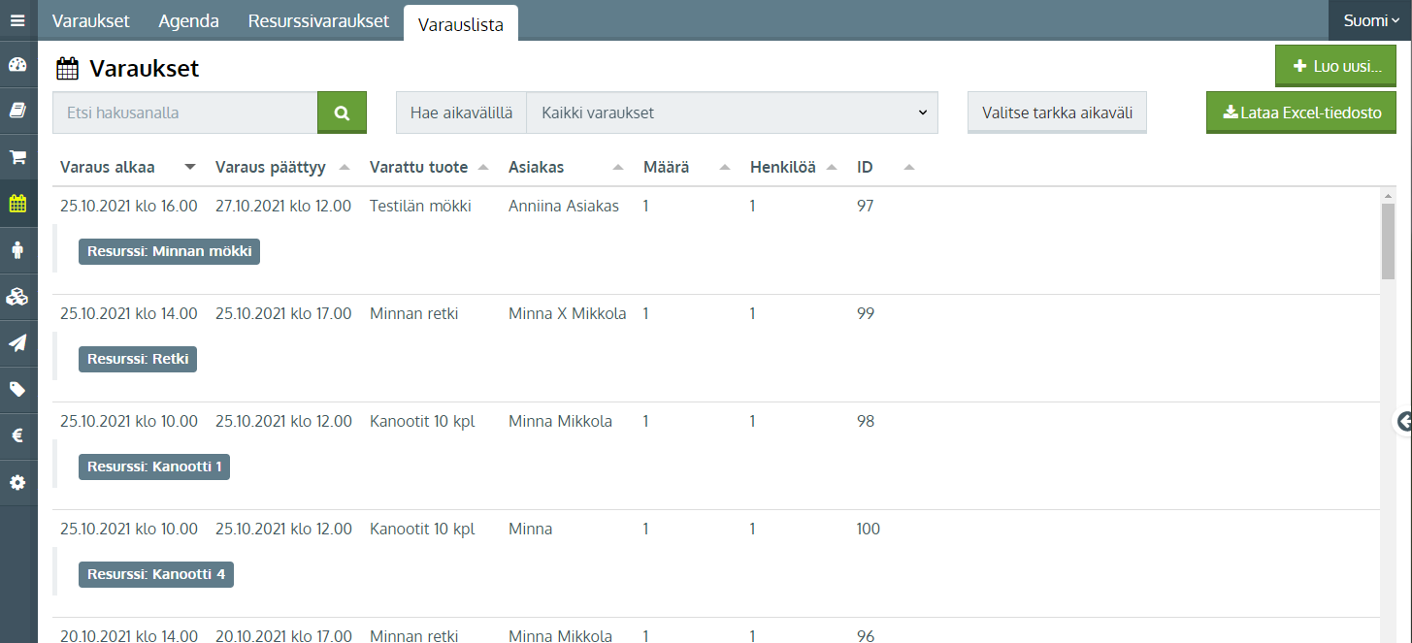1412x643 pixels.
Task: Click the Resurssi: Kanootti 1 tag
Action: click(154, 466)
